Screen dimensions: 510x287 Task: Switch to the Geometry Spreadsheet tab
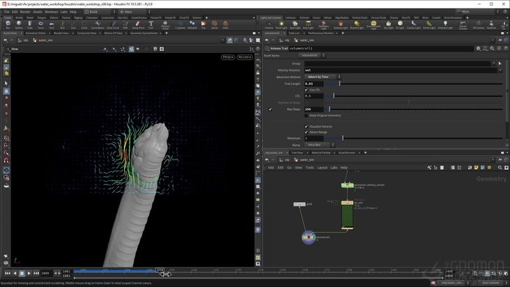tap(144, 33)
